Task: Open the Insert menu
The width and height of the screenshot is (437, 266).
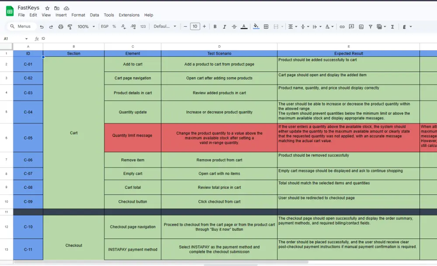Action: pyautogui.click(x=61, y=15)
